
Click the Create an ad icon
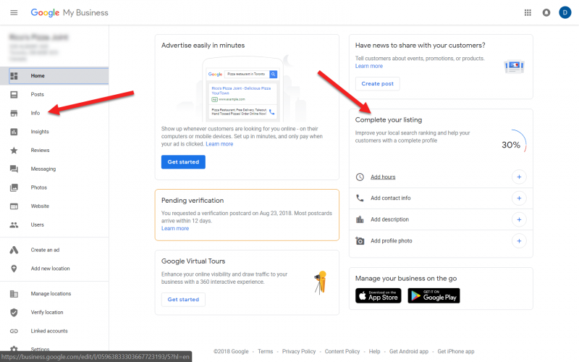[14, 250]
